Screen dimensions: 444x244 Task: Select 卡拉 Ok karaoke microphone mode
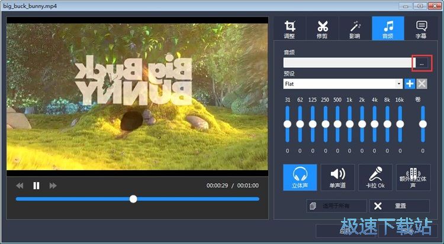[x=375, y=177]
